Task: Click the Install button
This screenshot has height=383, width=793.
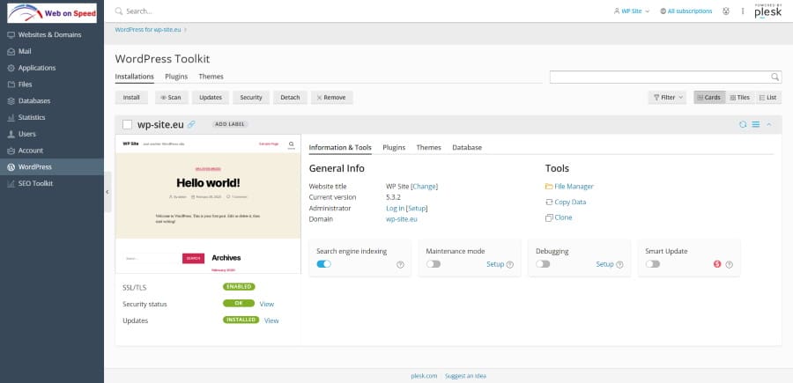Action: click(131, 98)
